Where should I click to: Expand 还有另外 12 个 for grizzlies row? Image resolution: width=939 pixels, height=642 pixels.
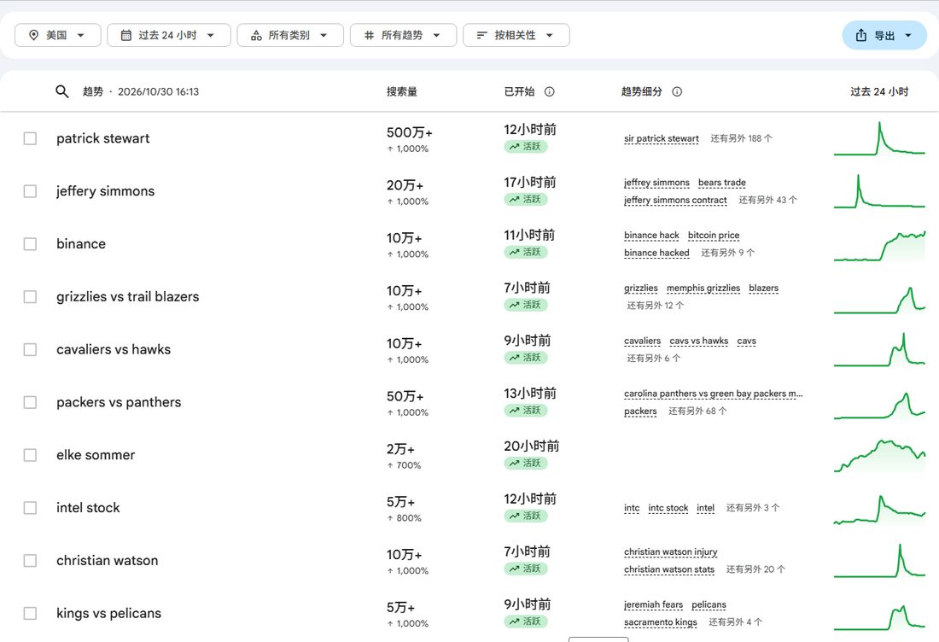pyautogui.click(x=655, y=306)
